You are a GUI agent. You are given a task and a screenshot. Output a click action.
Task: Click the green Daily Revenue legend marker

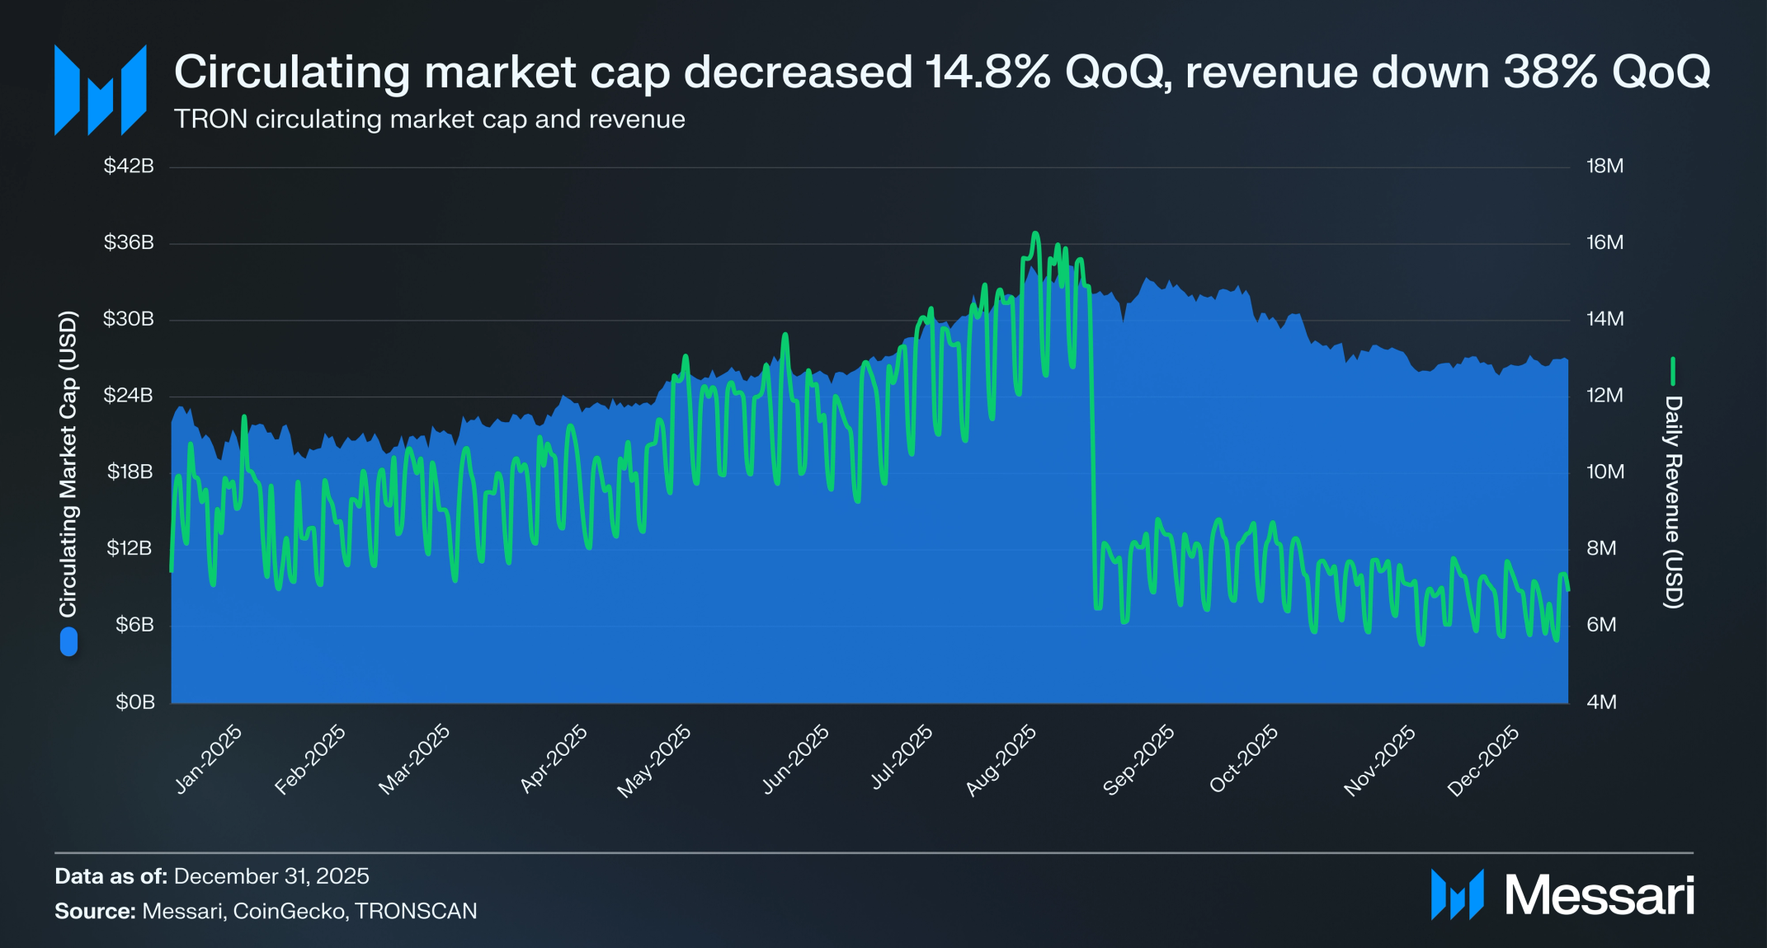[x=1672, y=371]
